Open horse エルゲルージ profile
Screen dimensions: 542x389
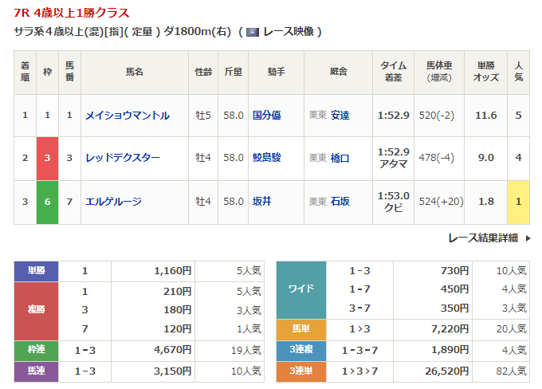[x=113, y=202]
